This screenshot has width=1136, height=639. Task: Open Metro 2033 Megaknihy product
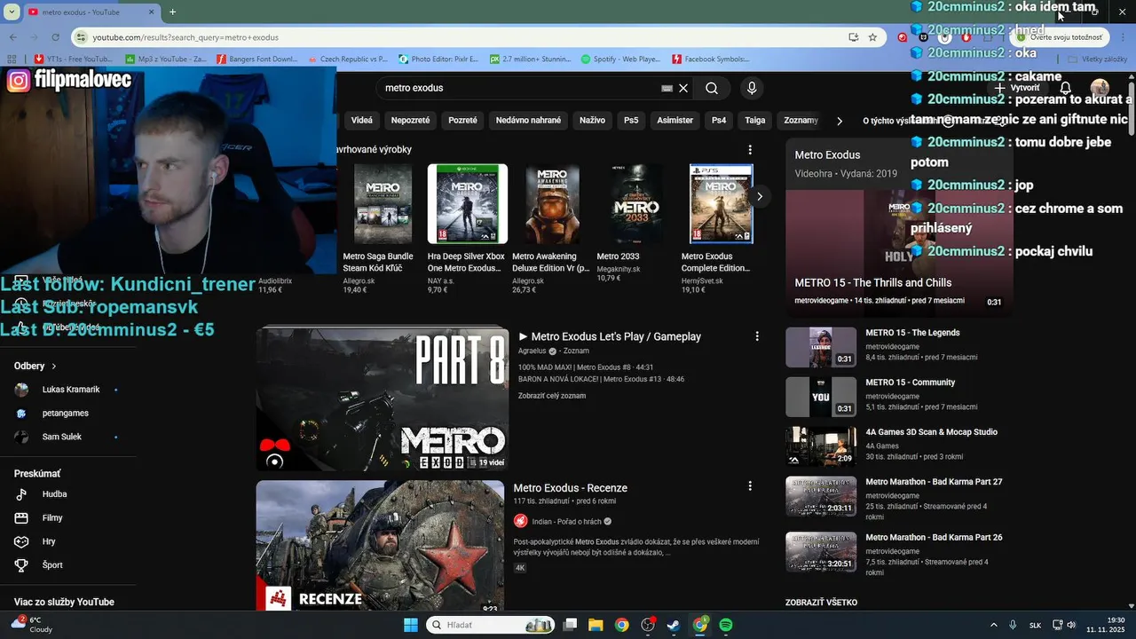point(636,222)
